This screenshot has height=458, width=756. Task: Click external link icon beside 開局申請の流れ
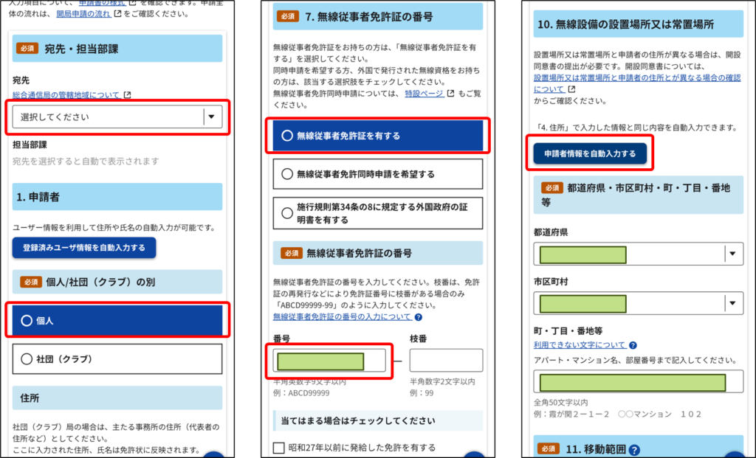pyautogui.click(x=117, y=14)
